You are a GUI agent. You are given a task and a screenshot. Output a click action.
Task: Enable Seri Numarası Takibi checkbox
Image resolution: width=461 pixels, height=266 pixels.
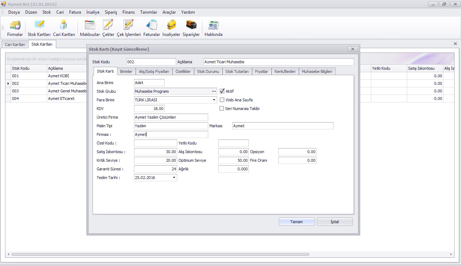[222, 109]
